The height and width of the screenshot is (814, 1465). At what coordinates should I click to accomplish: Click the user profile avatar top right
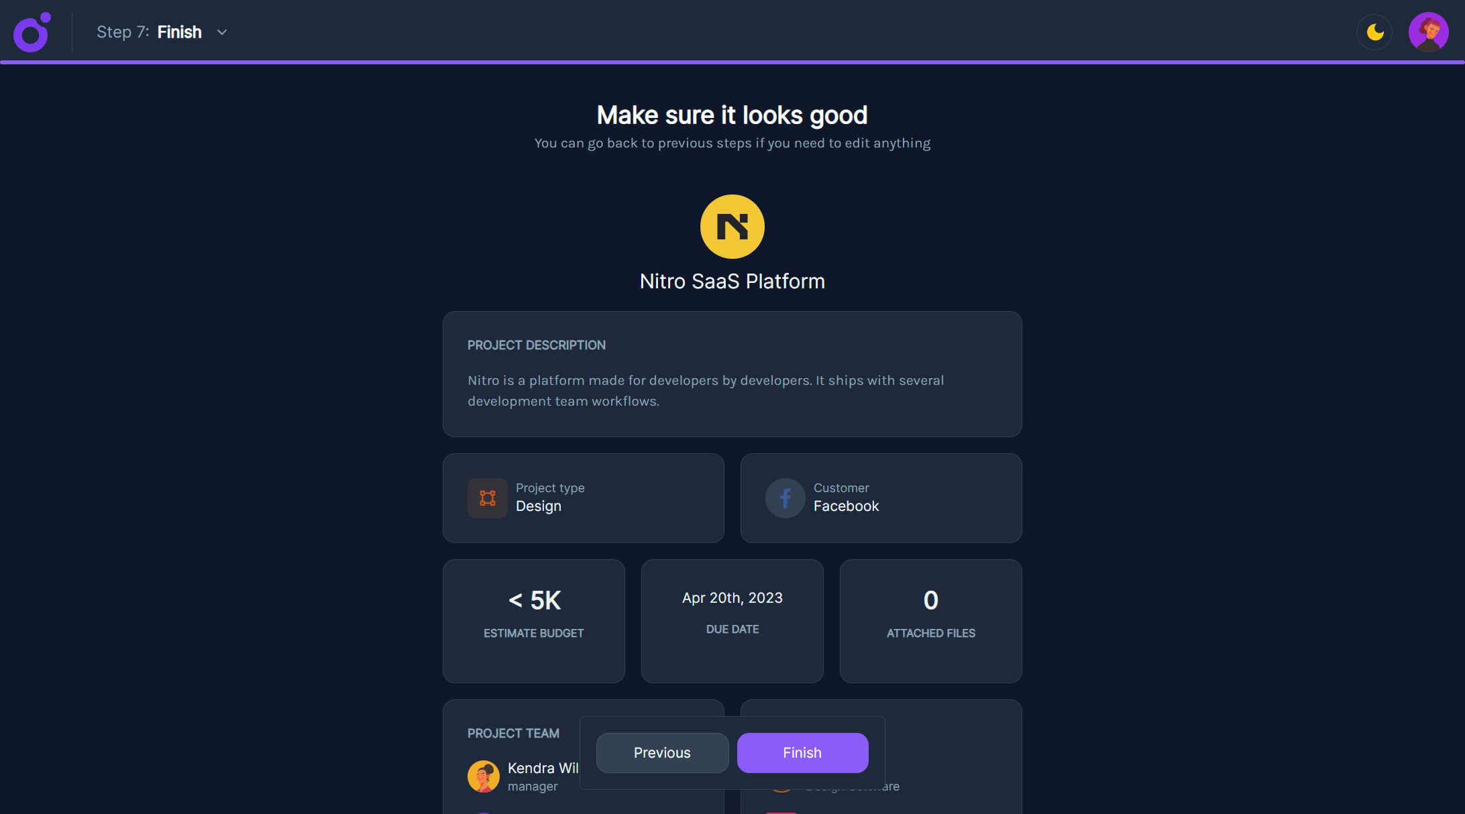[1429, 32]
